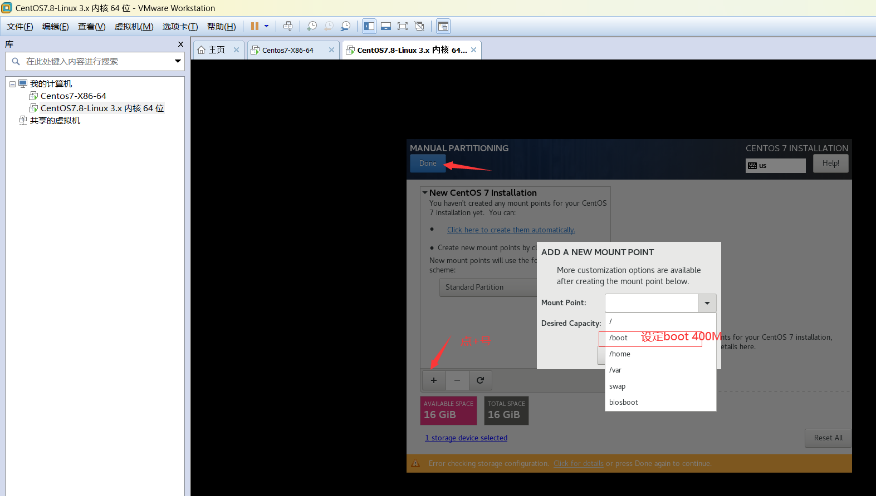Add a new mount point with plus
Viewport: 876px width, 496px height.
(434, 380)
